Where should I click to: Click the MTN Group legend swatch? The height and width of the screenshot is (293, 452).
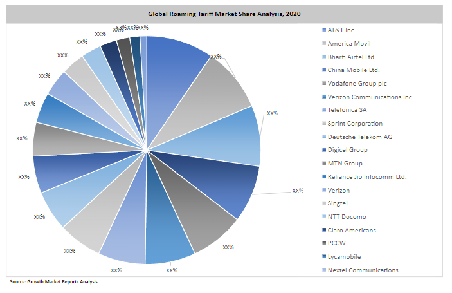(324, 164)
